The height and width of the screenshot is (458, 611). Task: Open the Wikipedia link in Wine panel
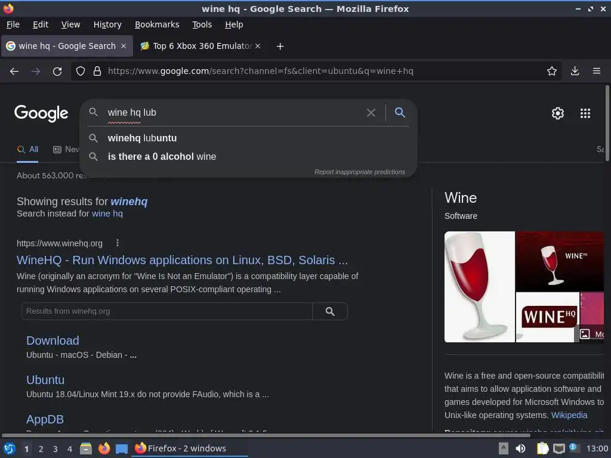click(569, 415)
